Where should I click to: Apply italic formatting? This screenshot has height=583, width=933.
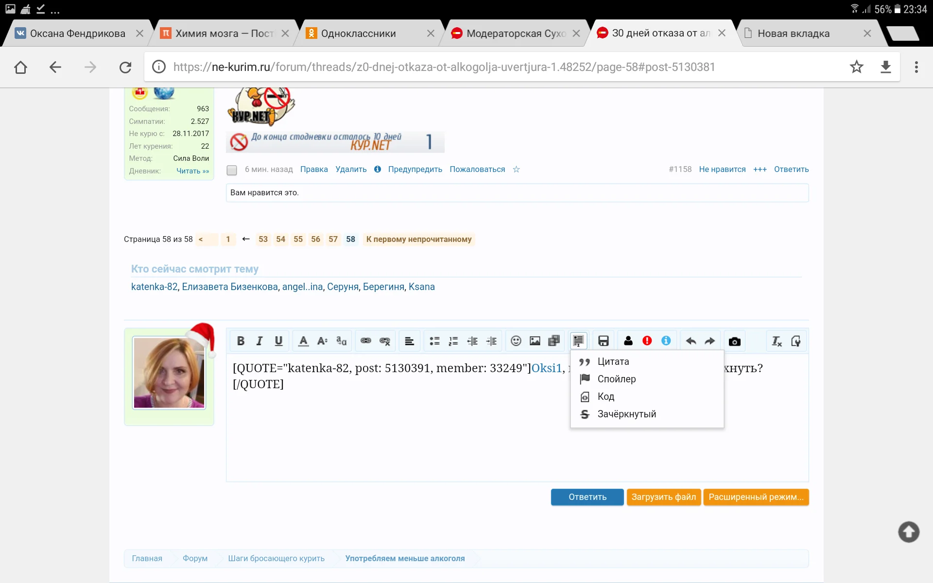pos(259,341)
